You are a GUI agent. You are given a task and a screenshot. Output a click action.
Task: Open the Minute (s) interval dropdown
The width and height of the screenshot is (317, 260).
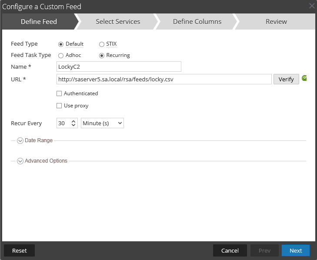102,123
